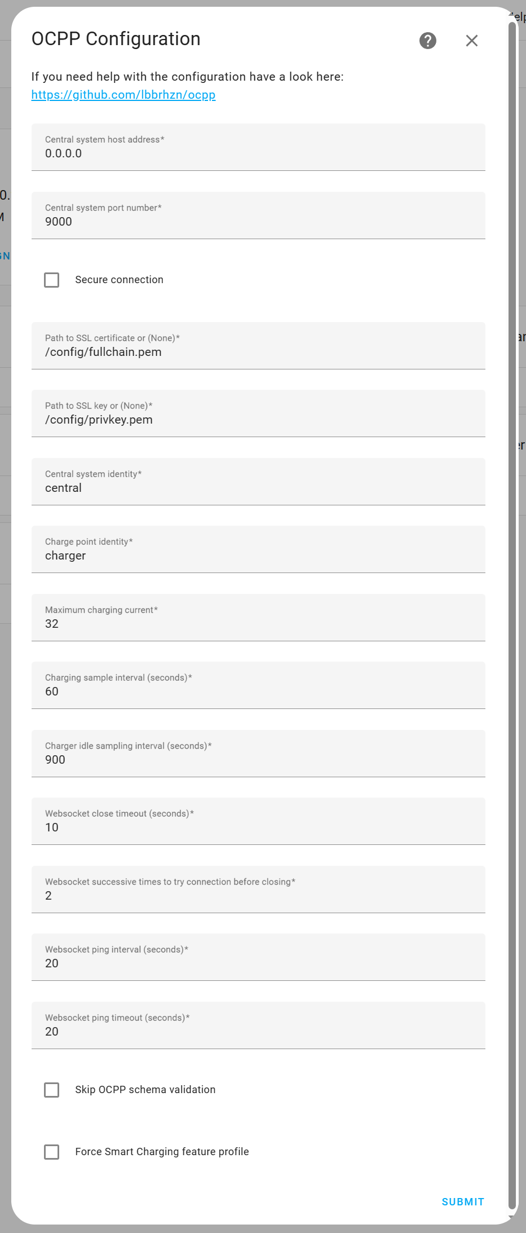
Task: Edit the Charge point identity field
Action: point(258,550)
